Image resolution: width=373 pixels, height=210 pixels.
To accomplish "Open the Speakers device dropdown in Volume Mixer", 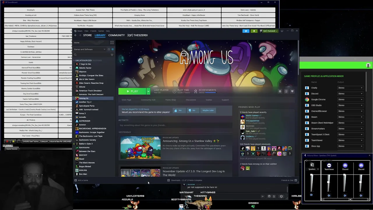I will tap(318, 169).
